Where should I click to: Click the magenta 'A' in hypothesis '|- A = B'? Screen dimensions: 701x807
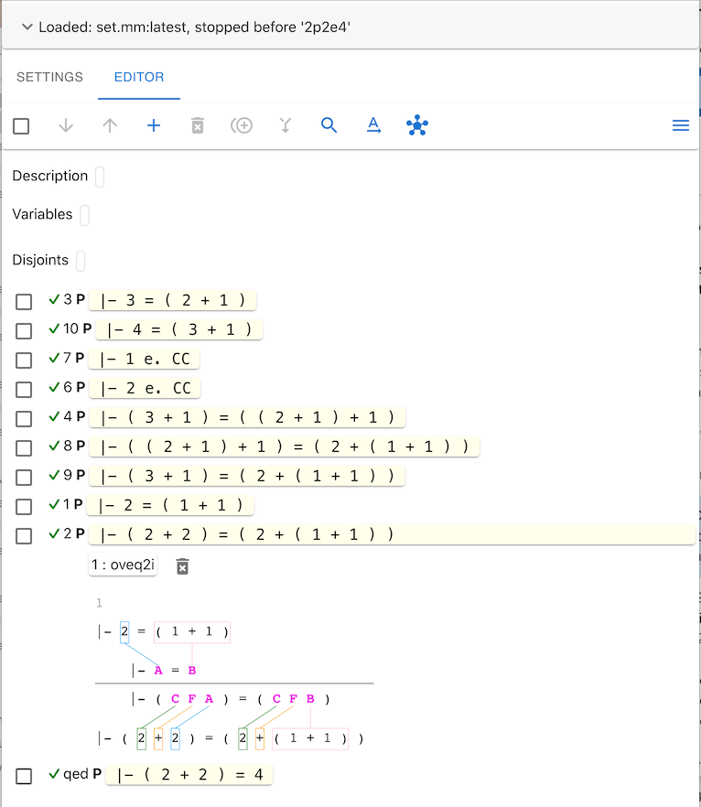(x=158, y=671)
